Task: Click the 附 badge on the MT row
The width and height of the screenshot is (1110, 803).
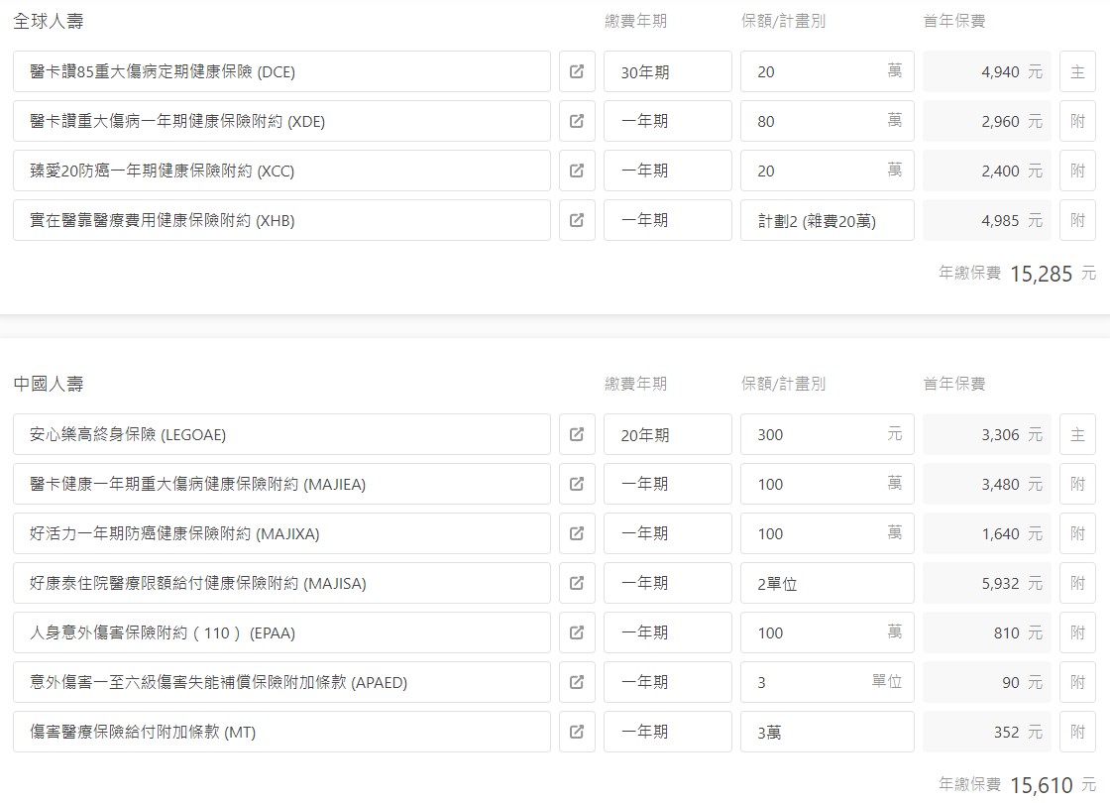Action: tap(1077, 732)
